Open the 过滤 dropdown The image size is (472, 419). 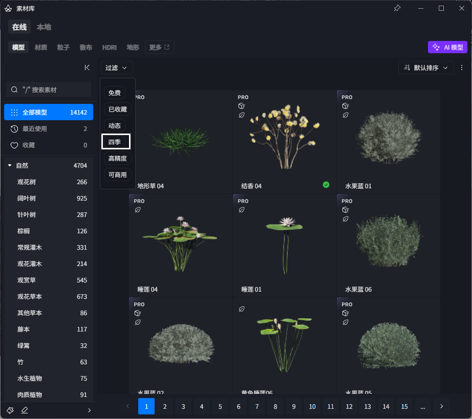pos(117,68)
